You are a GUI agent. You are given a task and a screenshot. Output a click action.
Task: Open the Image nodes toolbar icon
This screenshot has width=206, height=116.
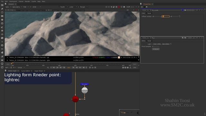2,5
